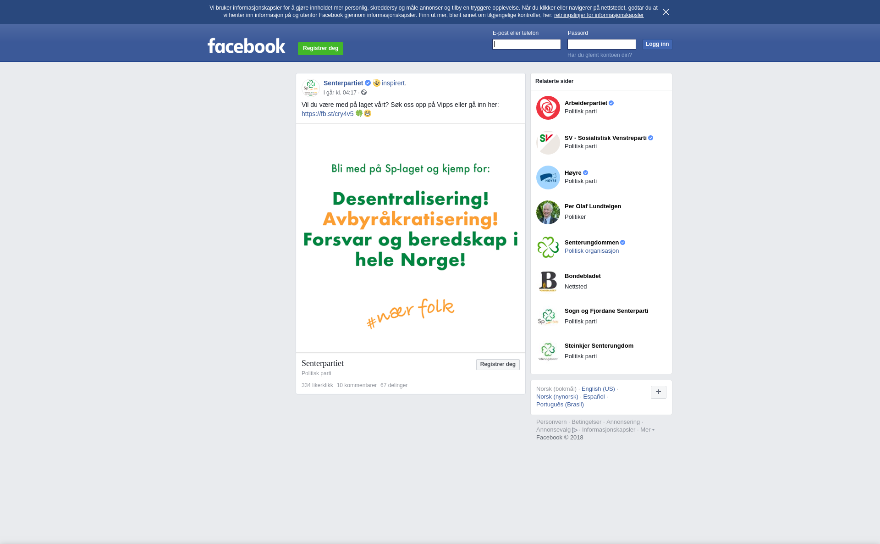The height and width of the screenshot is (544, 880).
Task: Open the Annonsering footer link
Action: (x=623, y=422)
